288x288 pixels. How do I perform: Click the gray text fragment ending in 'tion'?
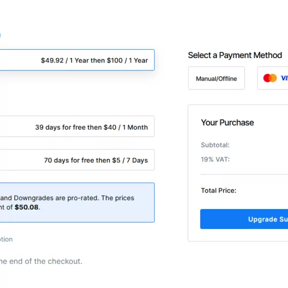tap(6, 239)
